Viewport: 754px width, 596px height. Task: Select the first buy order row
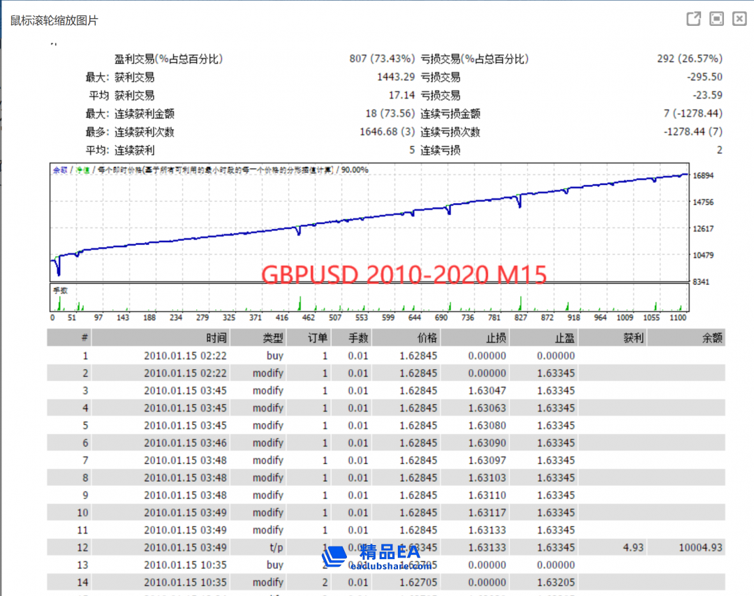(274, 355)
